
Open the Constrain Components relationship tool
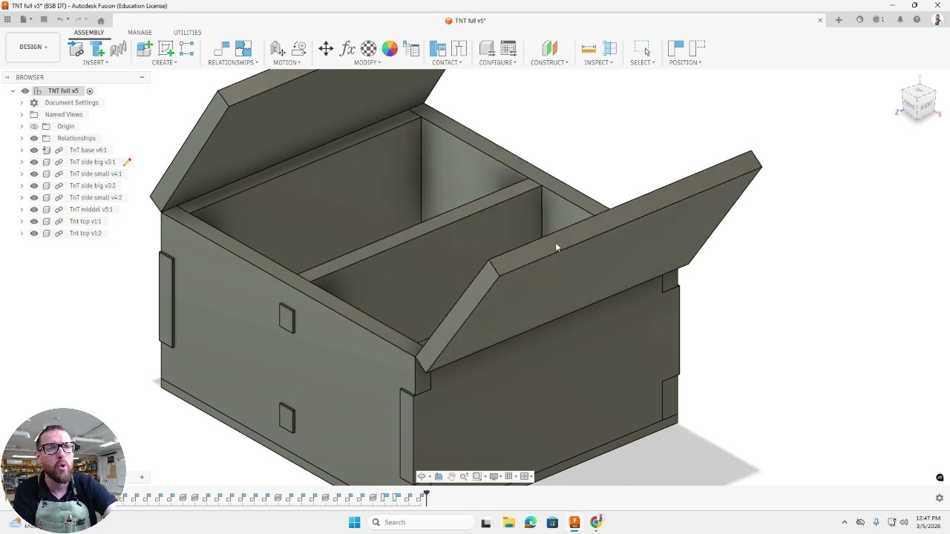222,49
